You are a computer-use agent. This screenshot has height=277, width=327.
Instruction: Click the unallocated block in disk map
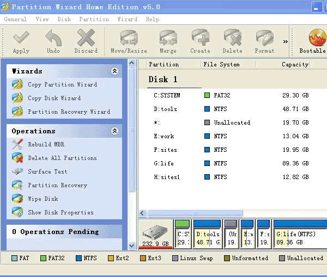tap(231, 234)
